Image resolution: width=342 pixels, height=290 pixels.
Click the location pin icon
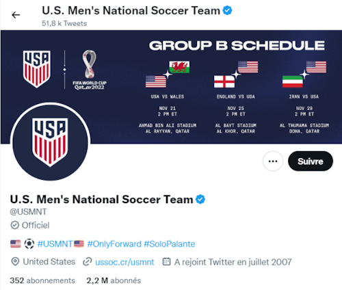(x=15, y=262)
